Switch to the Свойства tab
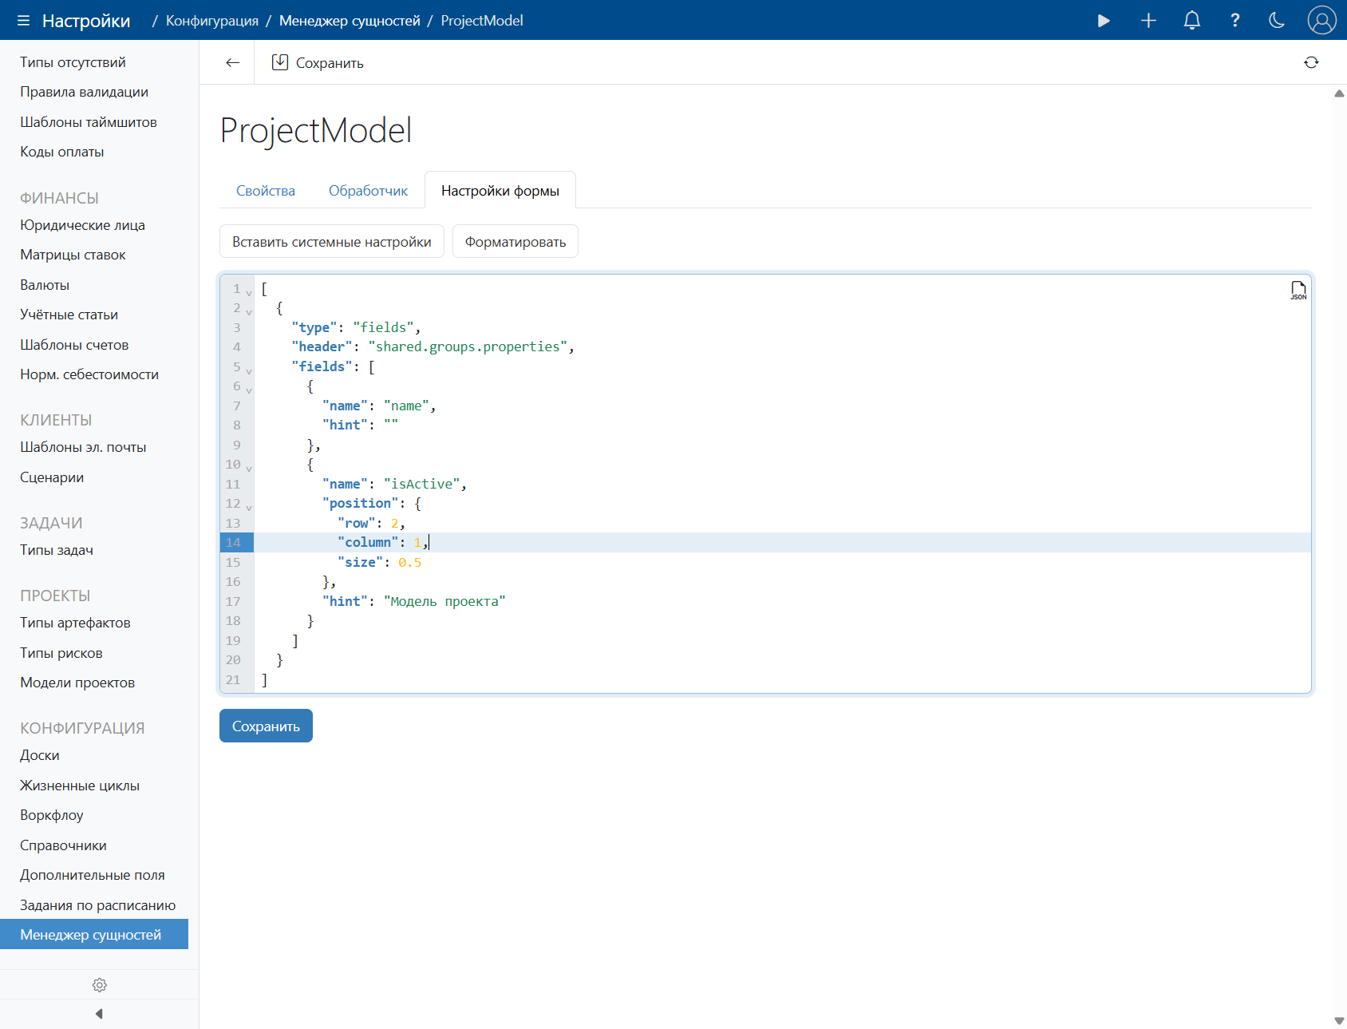This screenshot has width=1347, height=1029. (266, 191)
